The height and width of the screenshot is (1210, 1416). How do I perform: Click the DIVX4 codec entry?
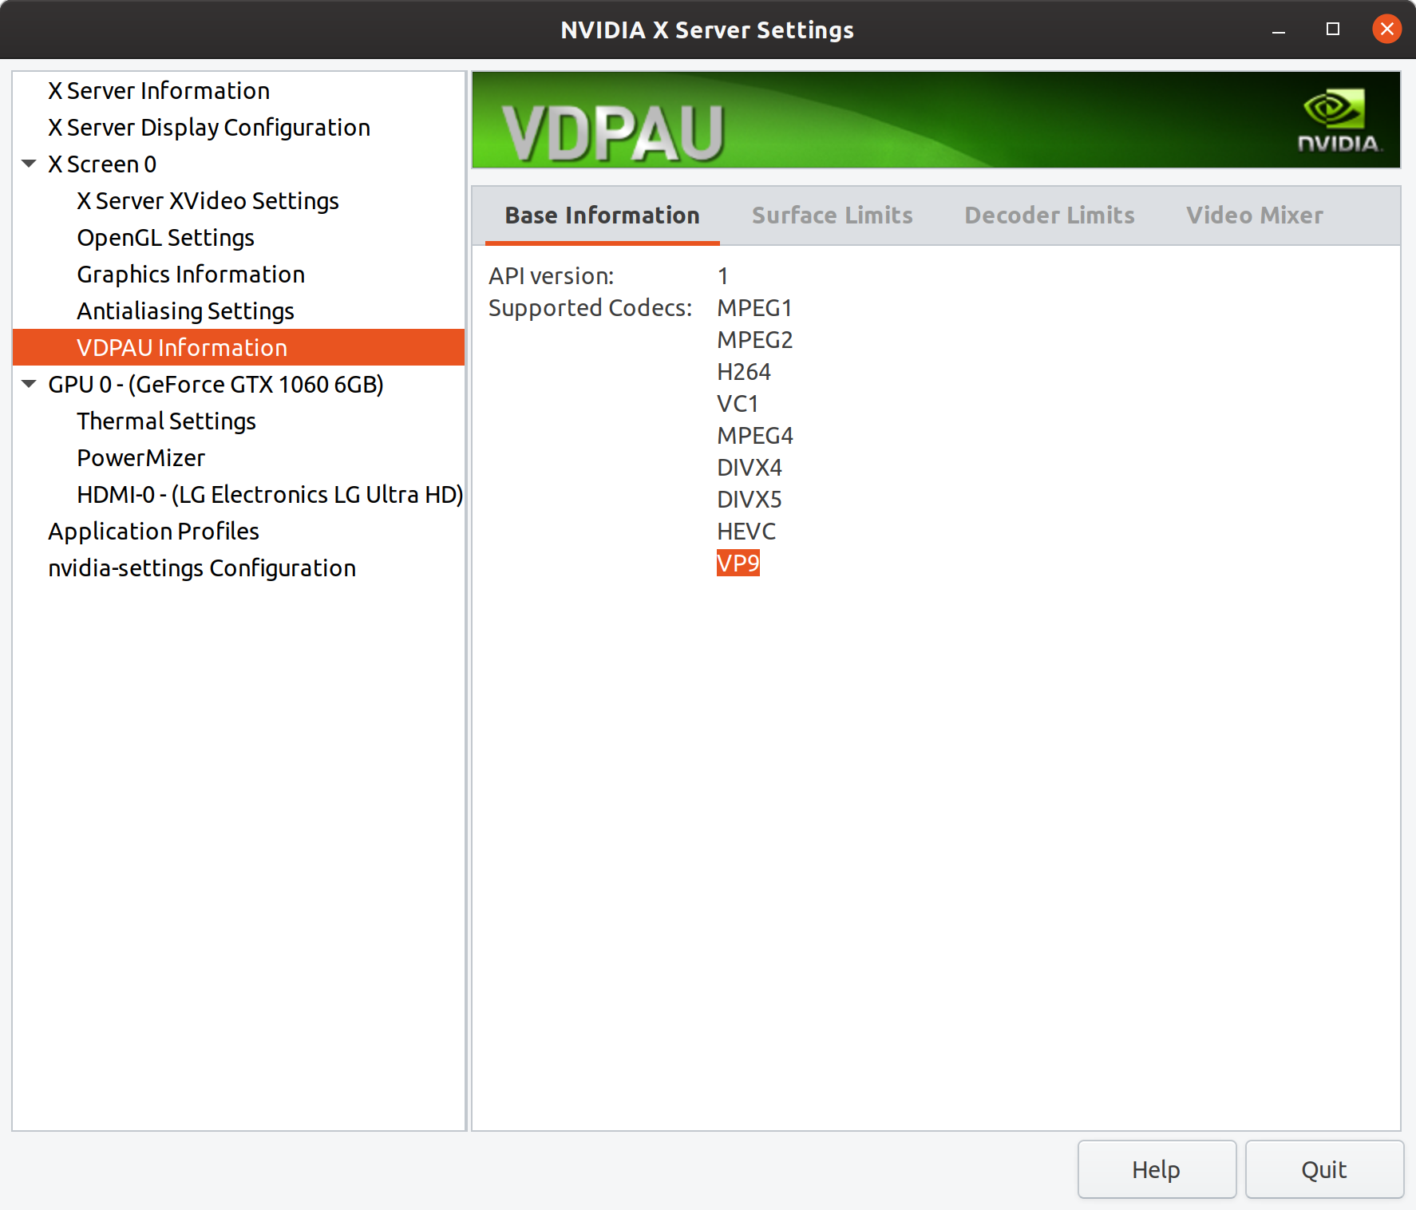point(750,467)
